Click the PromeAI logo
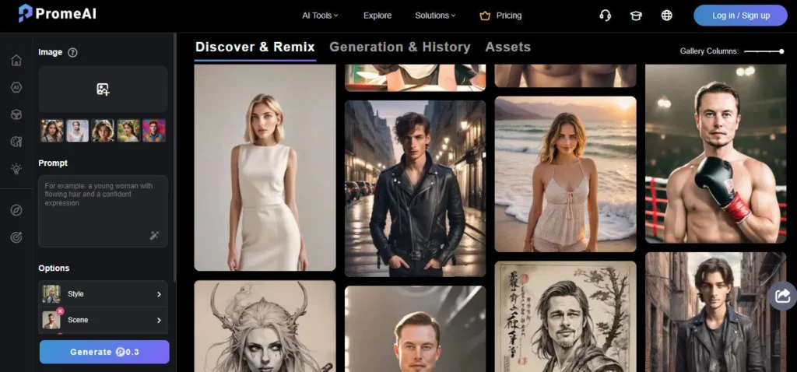The image size is (797, 372). pos(57,14)
